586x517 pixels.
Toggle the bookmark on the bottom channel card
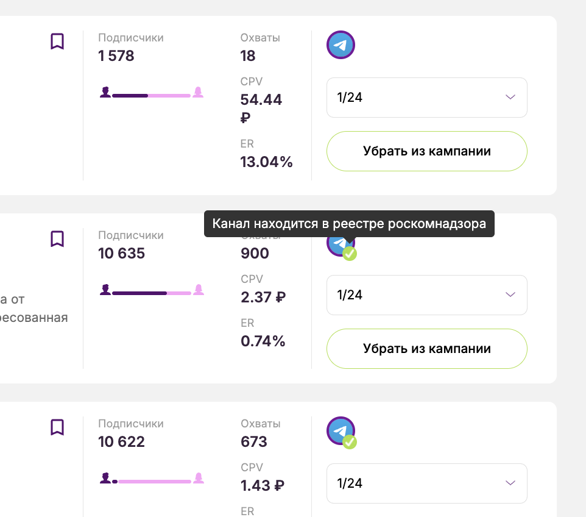[57, 427]
